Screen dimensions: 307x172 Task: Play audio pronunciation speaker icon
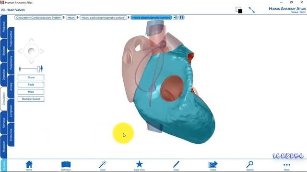175,18
